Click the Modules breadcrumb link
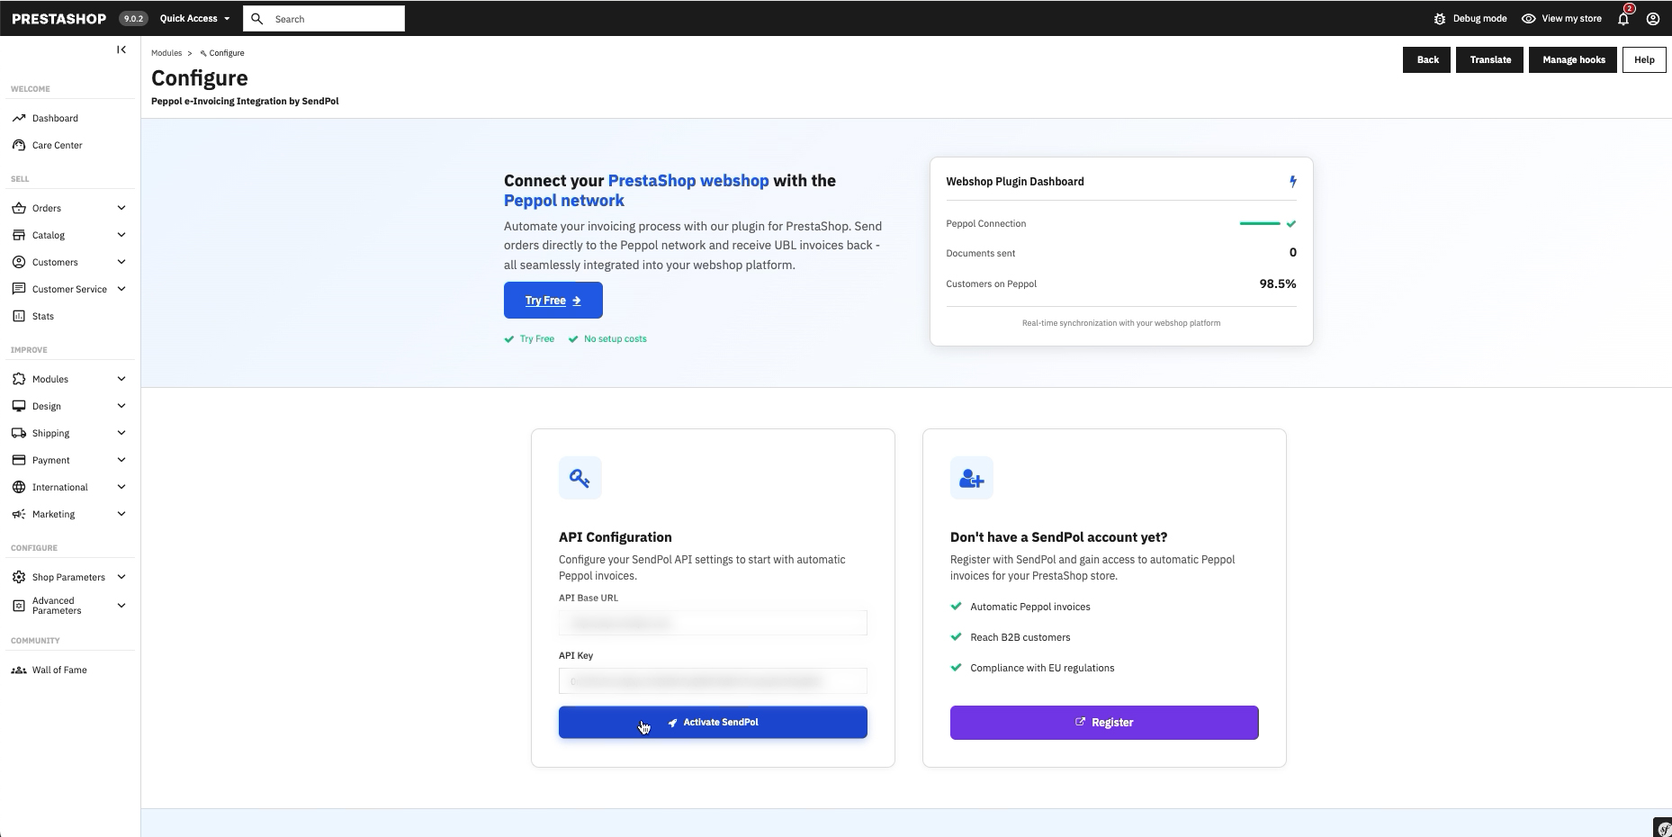Screen dimensions: 1672x837 tap(166, 53)
